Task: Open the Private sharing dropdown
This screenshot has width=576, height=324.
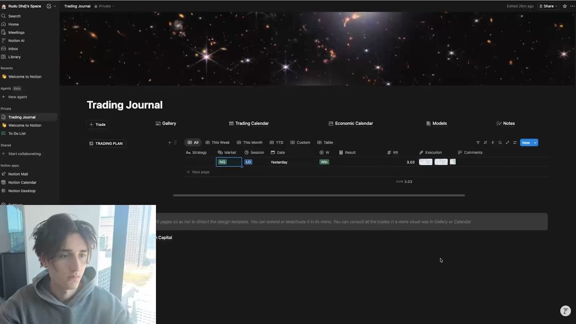Action: pyautogui.click(x=104, y=6)
